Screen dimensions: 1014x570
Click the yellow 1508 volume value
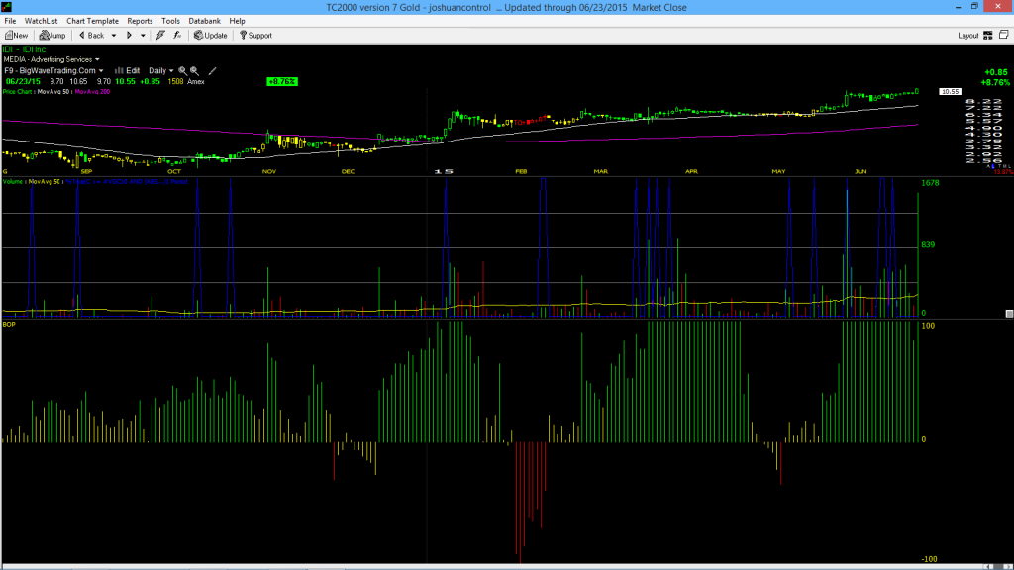(x=175, y=81)
